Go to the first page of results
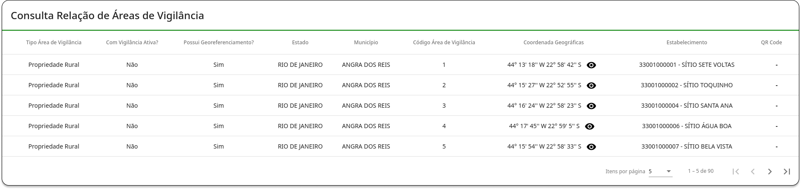Viewport: 801px width, 189px height. pyautogui.click(x=736, y=172)
